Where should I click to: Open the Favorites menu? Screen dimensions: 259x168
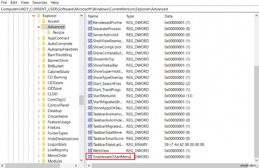pos(39,3)
